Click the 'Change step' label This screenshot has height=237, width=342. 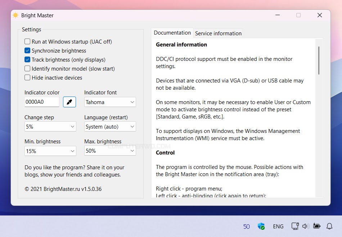coord(39,117)
